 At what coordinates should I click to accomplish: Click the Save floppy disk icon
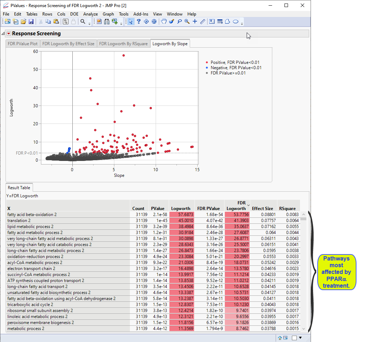pos(31,22)
